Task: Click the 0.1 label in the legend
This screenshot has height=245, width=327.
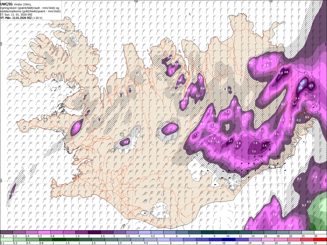Action: (x=2, y=243)
